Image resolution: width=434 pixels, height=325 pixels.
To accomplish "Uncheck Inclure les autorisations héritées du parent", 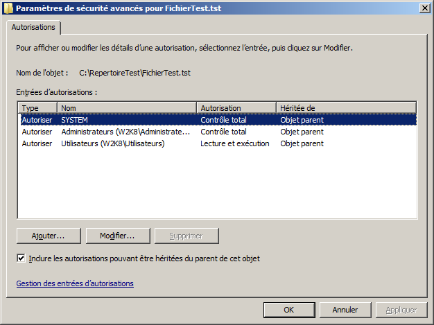I will (21, 258).
